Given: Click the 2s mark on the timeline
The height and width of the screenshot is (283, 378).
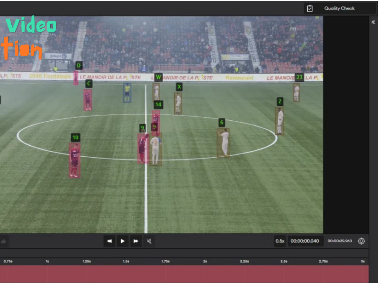Looking at the screenshot, I should tap(205, 261).
